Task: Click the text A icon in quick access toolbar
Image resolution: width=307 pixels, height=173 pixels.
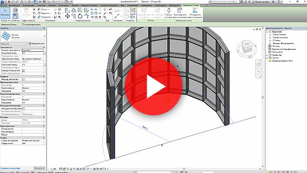Action: (9, 1)
